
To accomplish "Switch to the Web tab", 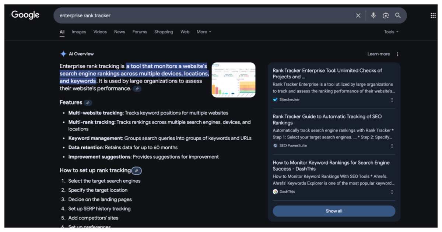I will pyautogui.click(x=185, y=32).
